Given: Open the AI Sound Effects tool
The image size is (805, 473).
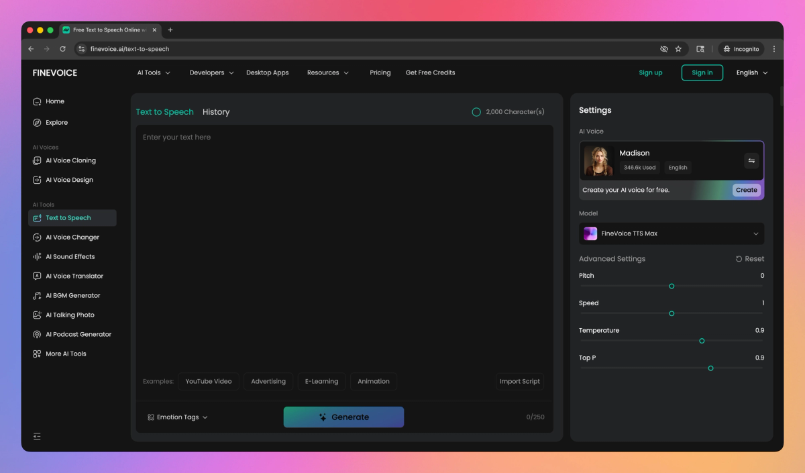Looking at the screenshot, I should coord(70,256).
